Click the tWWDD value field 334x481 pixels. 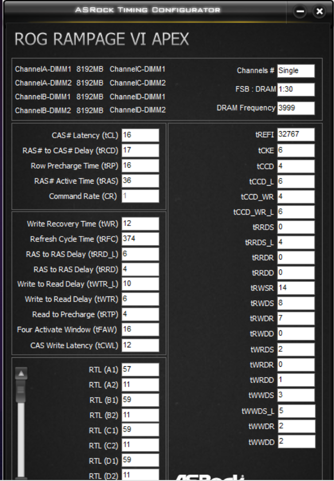tap(297, 442)
